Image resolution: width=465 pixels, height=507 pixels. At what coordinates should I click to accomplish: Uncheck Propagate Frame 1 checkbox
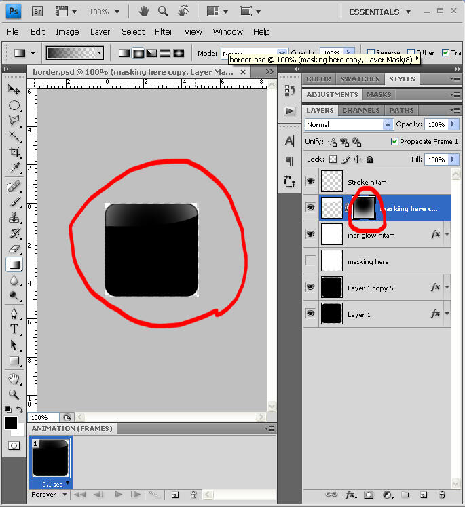(394, 142)
